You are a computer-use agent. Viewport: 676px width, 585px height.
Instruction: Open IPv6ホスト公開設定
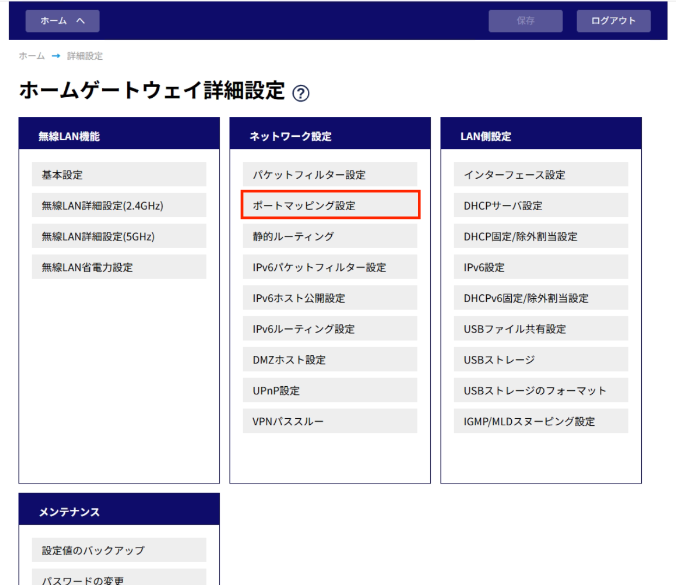pos(330,298)
